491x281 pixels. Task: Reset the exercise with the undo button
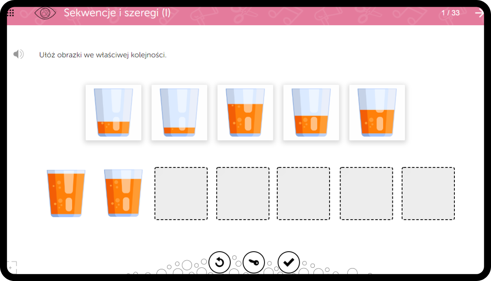219,263
